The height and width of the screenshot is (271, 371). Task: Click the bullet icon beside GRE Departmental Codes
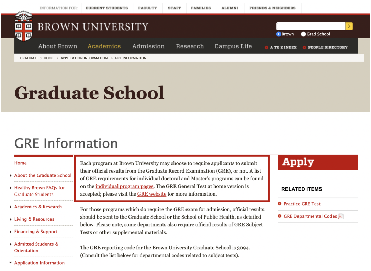coord(279,216)
